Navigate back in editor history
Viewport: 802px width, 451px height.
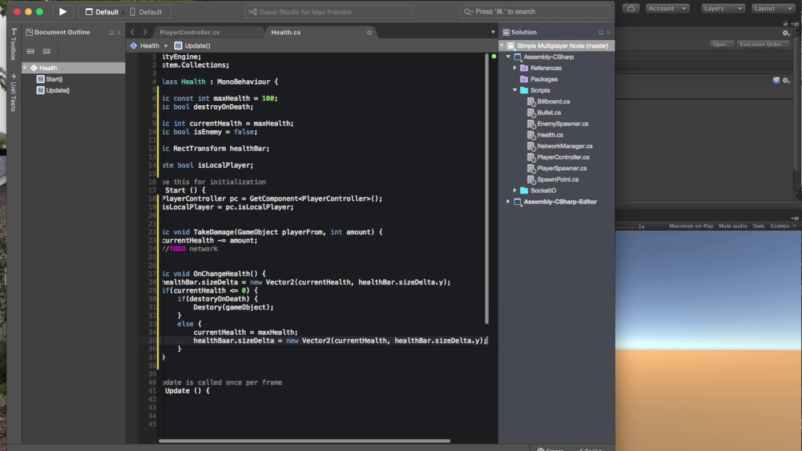click(132, 32)
